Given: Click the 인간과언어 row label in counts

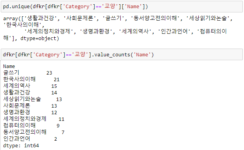Looking at the screenshot, I should [x=17, y=139].
